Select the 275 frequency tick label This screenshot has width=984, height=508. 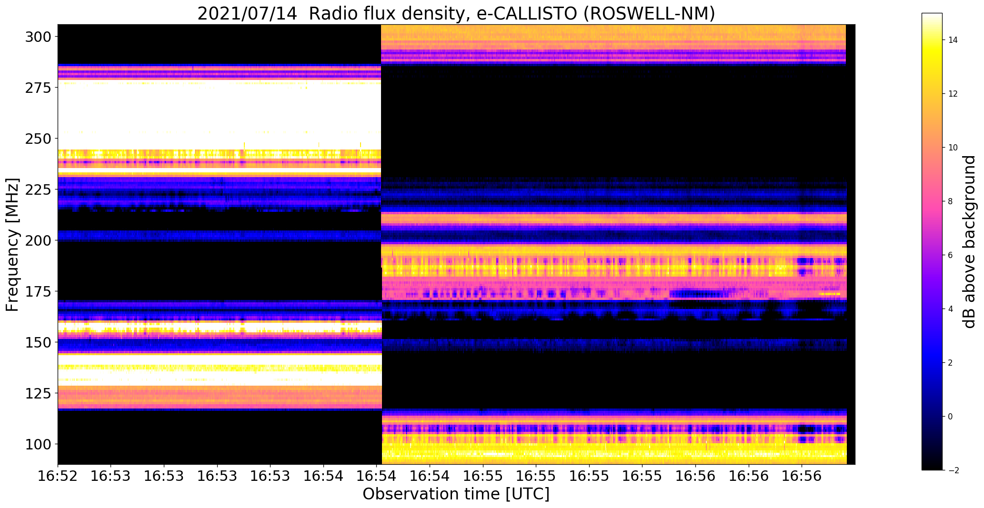(x=38, y=88)
